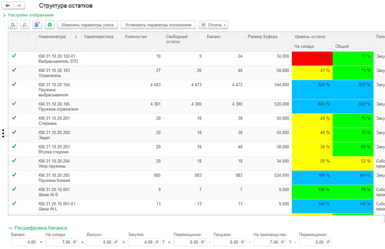Viewport: 385px width, 249px height.
Task: Click the back navigation arrow
Action: 8,6
